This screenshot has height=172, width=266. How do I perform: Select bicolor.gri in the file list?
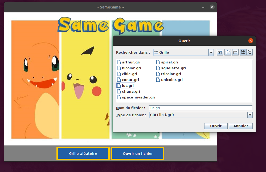click(x=131, y=68)
